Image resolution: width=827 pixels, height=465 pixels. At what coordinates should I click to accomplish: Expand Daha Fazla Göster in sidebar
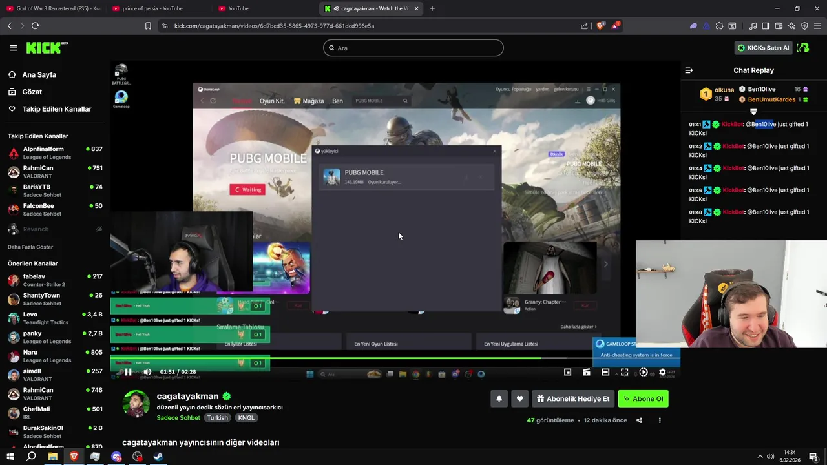point(30,247)
